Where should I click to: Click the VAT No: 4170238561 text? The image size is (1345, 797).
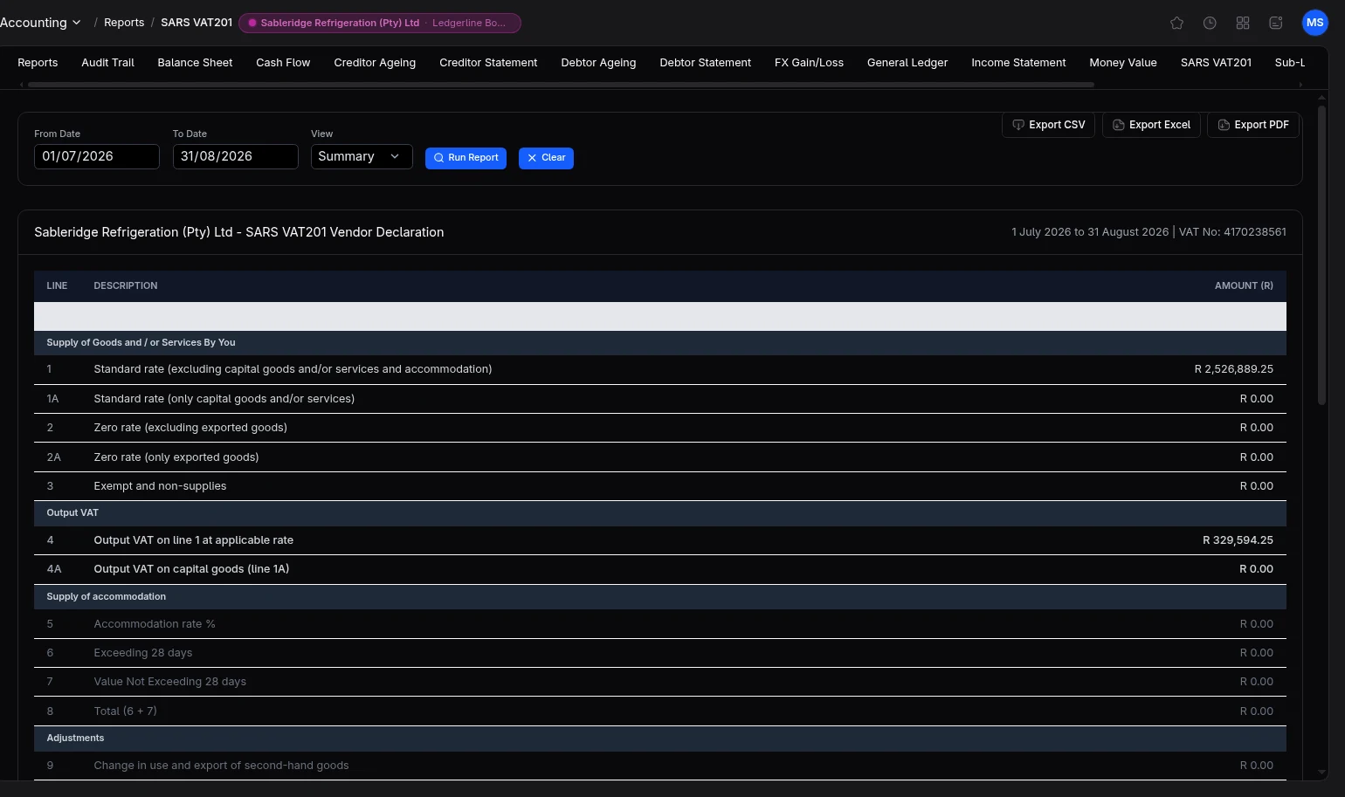click(x=1232, y=232)
